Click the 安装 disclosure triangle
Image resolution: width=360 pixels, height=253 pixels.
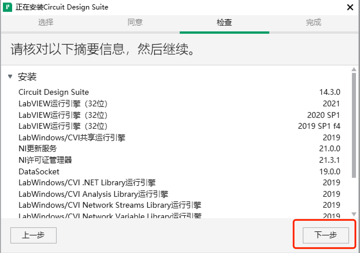coord(10,76)
